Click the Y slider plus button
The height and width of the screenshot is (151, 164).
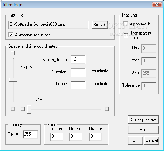(x=13, y=109)
